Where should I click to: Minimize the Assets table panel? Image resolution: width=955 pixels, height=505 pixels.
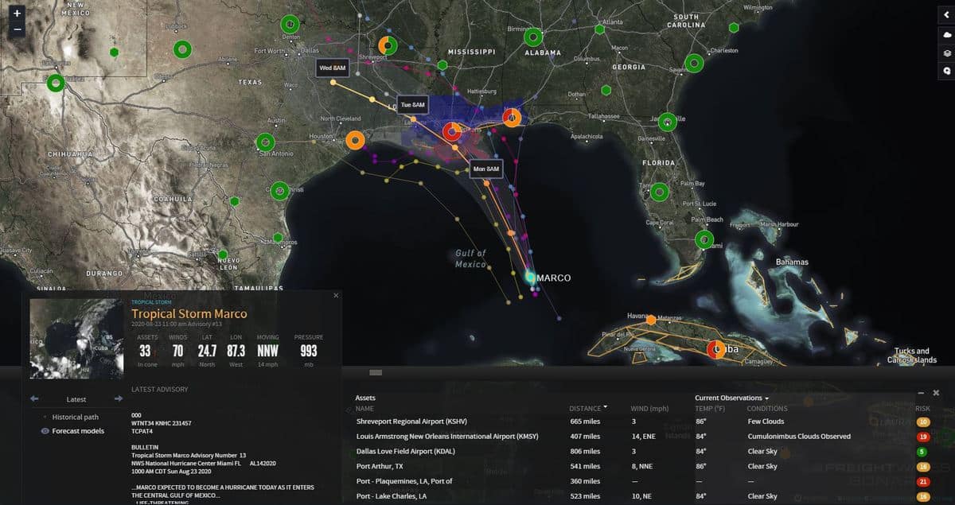coord(922,393)
